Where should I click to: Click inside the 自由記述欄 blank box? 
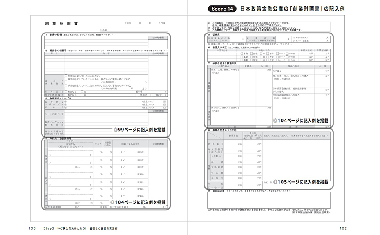(269, 200)
